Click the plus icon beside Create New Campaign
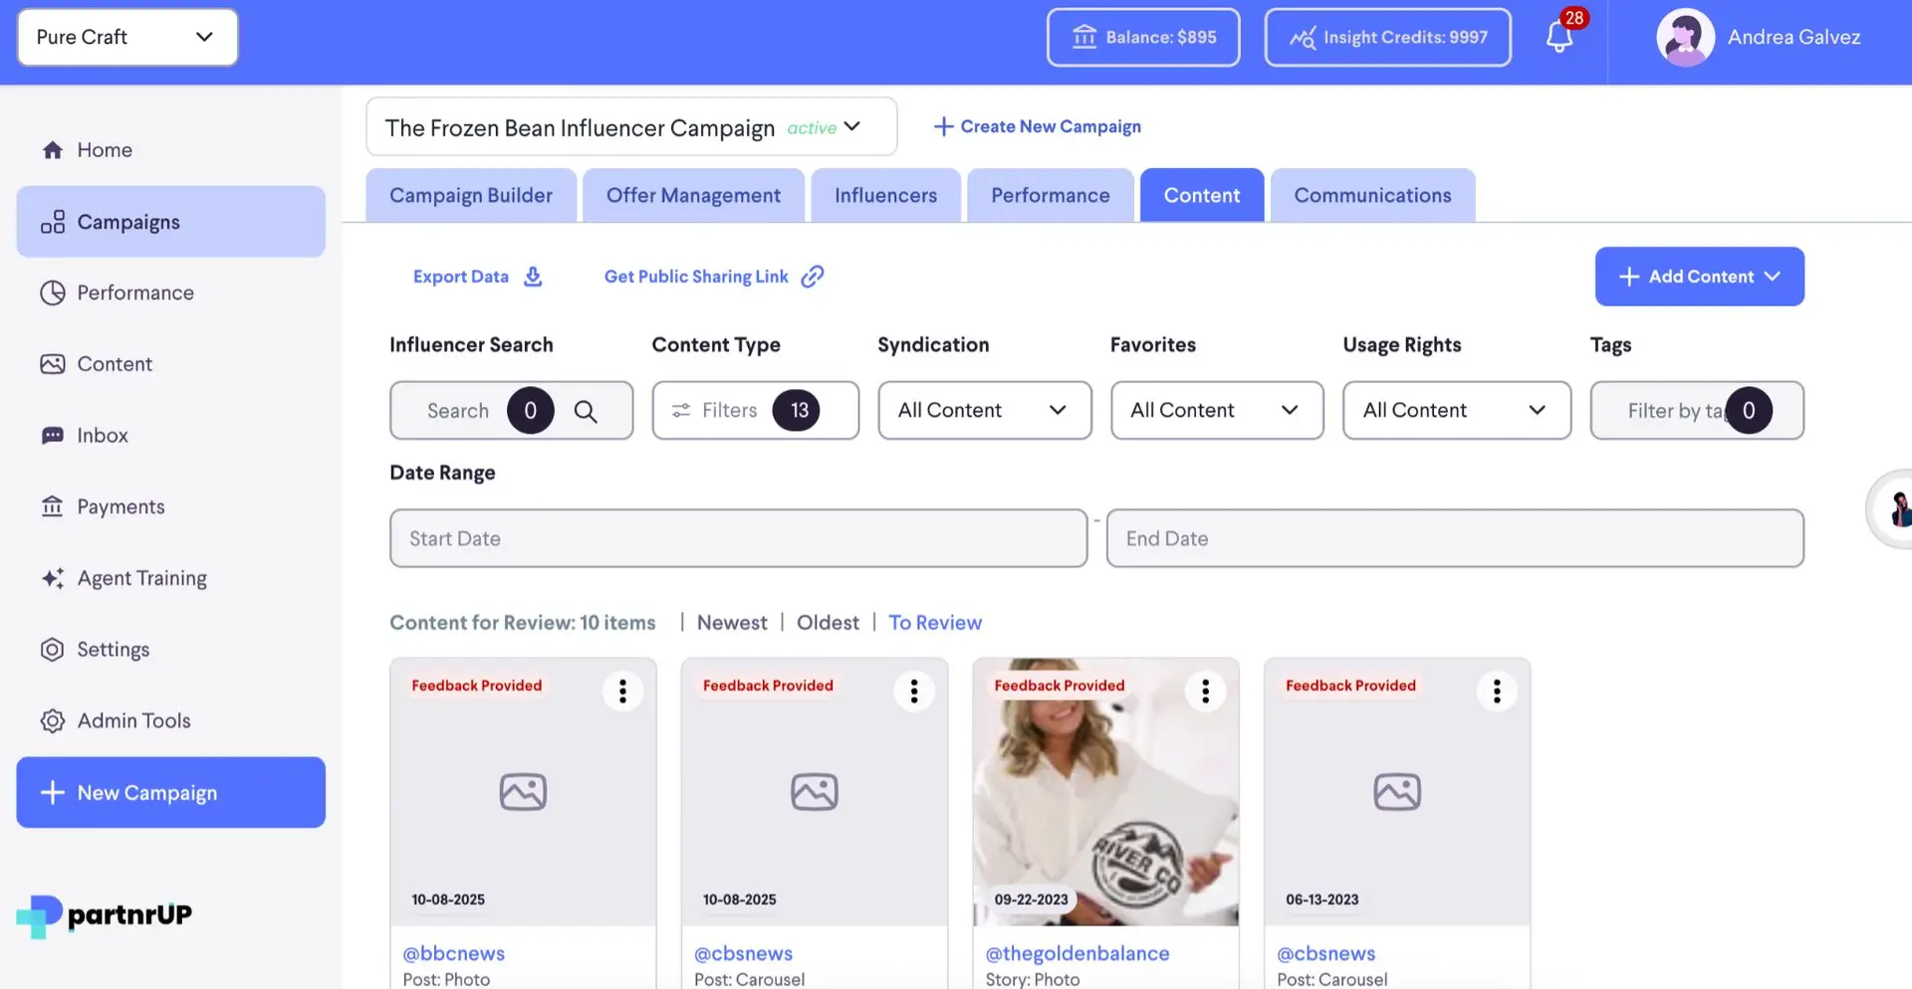This screenshot has height=989, width=1912. (x=943, y=126)
